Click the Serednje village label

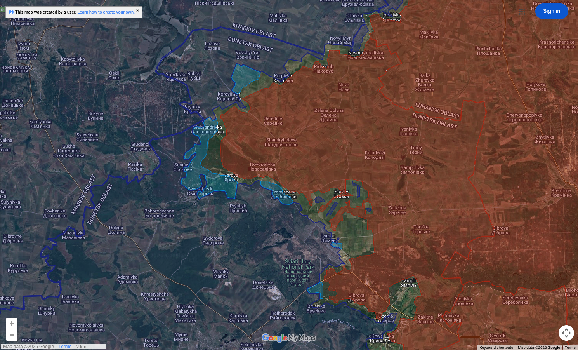[x=273, y=121]
